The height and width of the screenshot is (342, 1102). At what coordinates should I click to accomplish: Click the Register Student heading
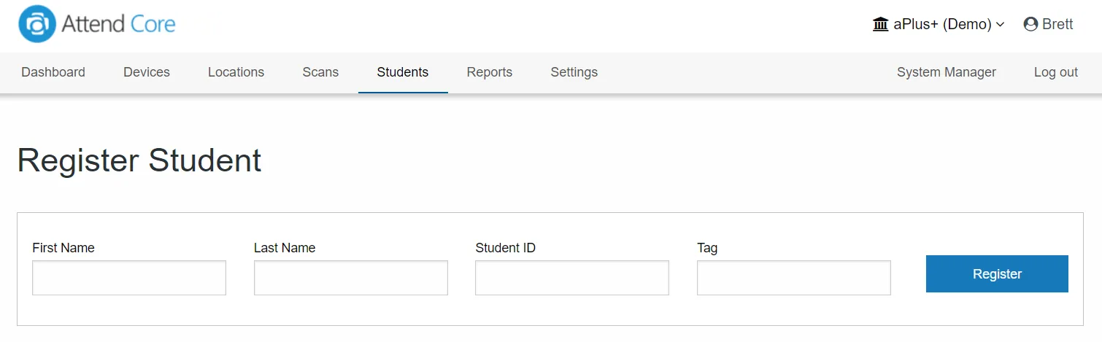tap(139, 160)
